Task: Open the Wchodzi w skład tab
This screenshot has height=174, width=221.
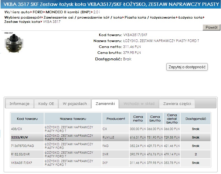Action: [139, 104]
